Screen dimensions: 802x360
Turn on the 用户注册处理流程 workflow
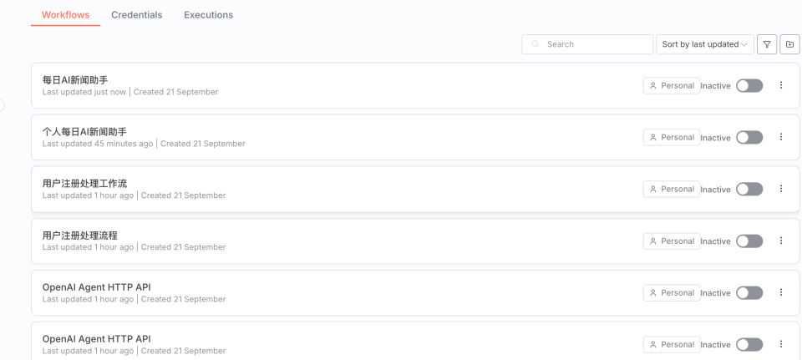(749, 241)
